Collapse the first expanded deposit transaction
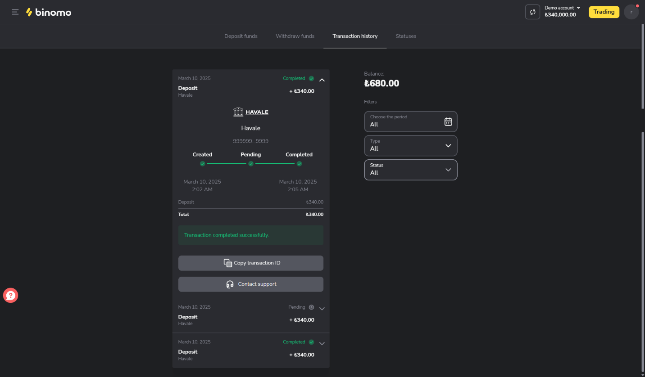The width and height of the screenshot is (645, 377). coord(322,80)
